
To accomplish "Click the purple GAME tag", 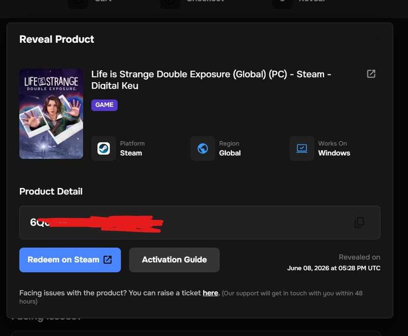I will coord(104,105).
